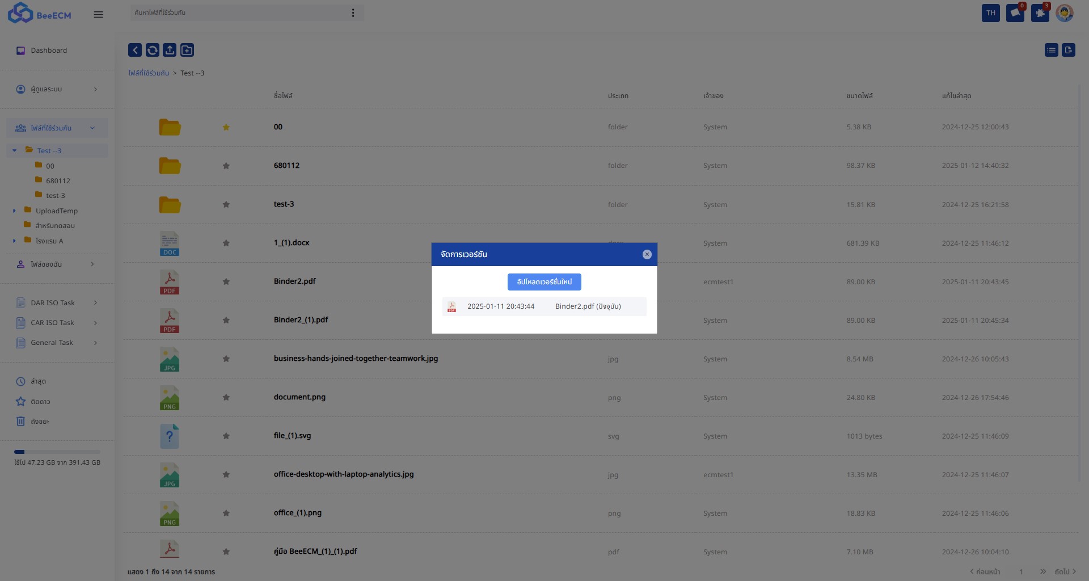Click the refresh toolbar icon

pyautogui.click(x=153, y=50)
